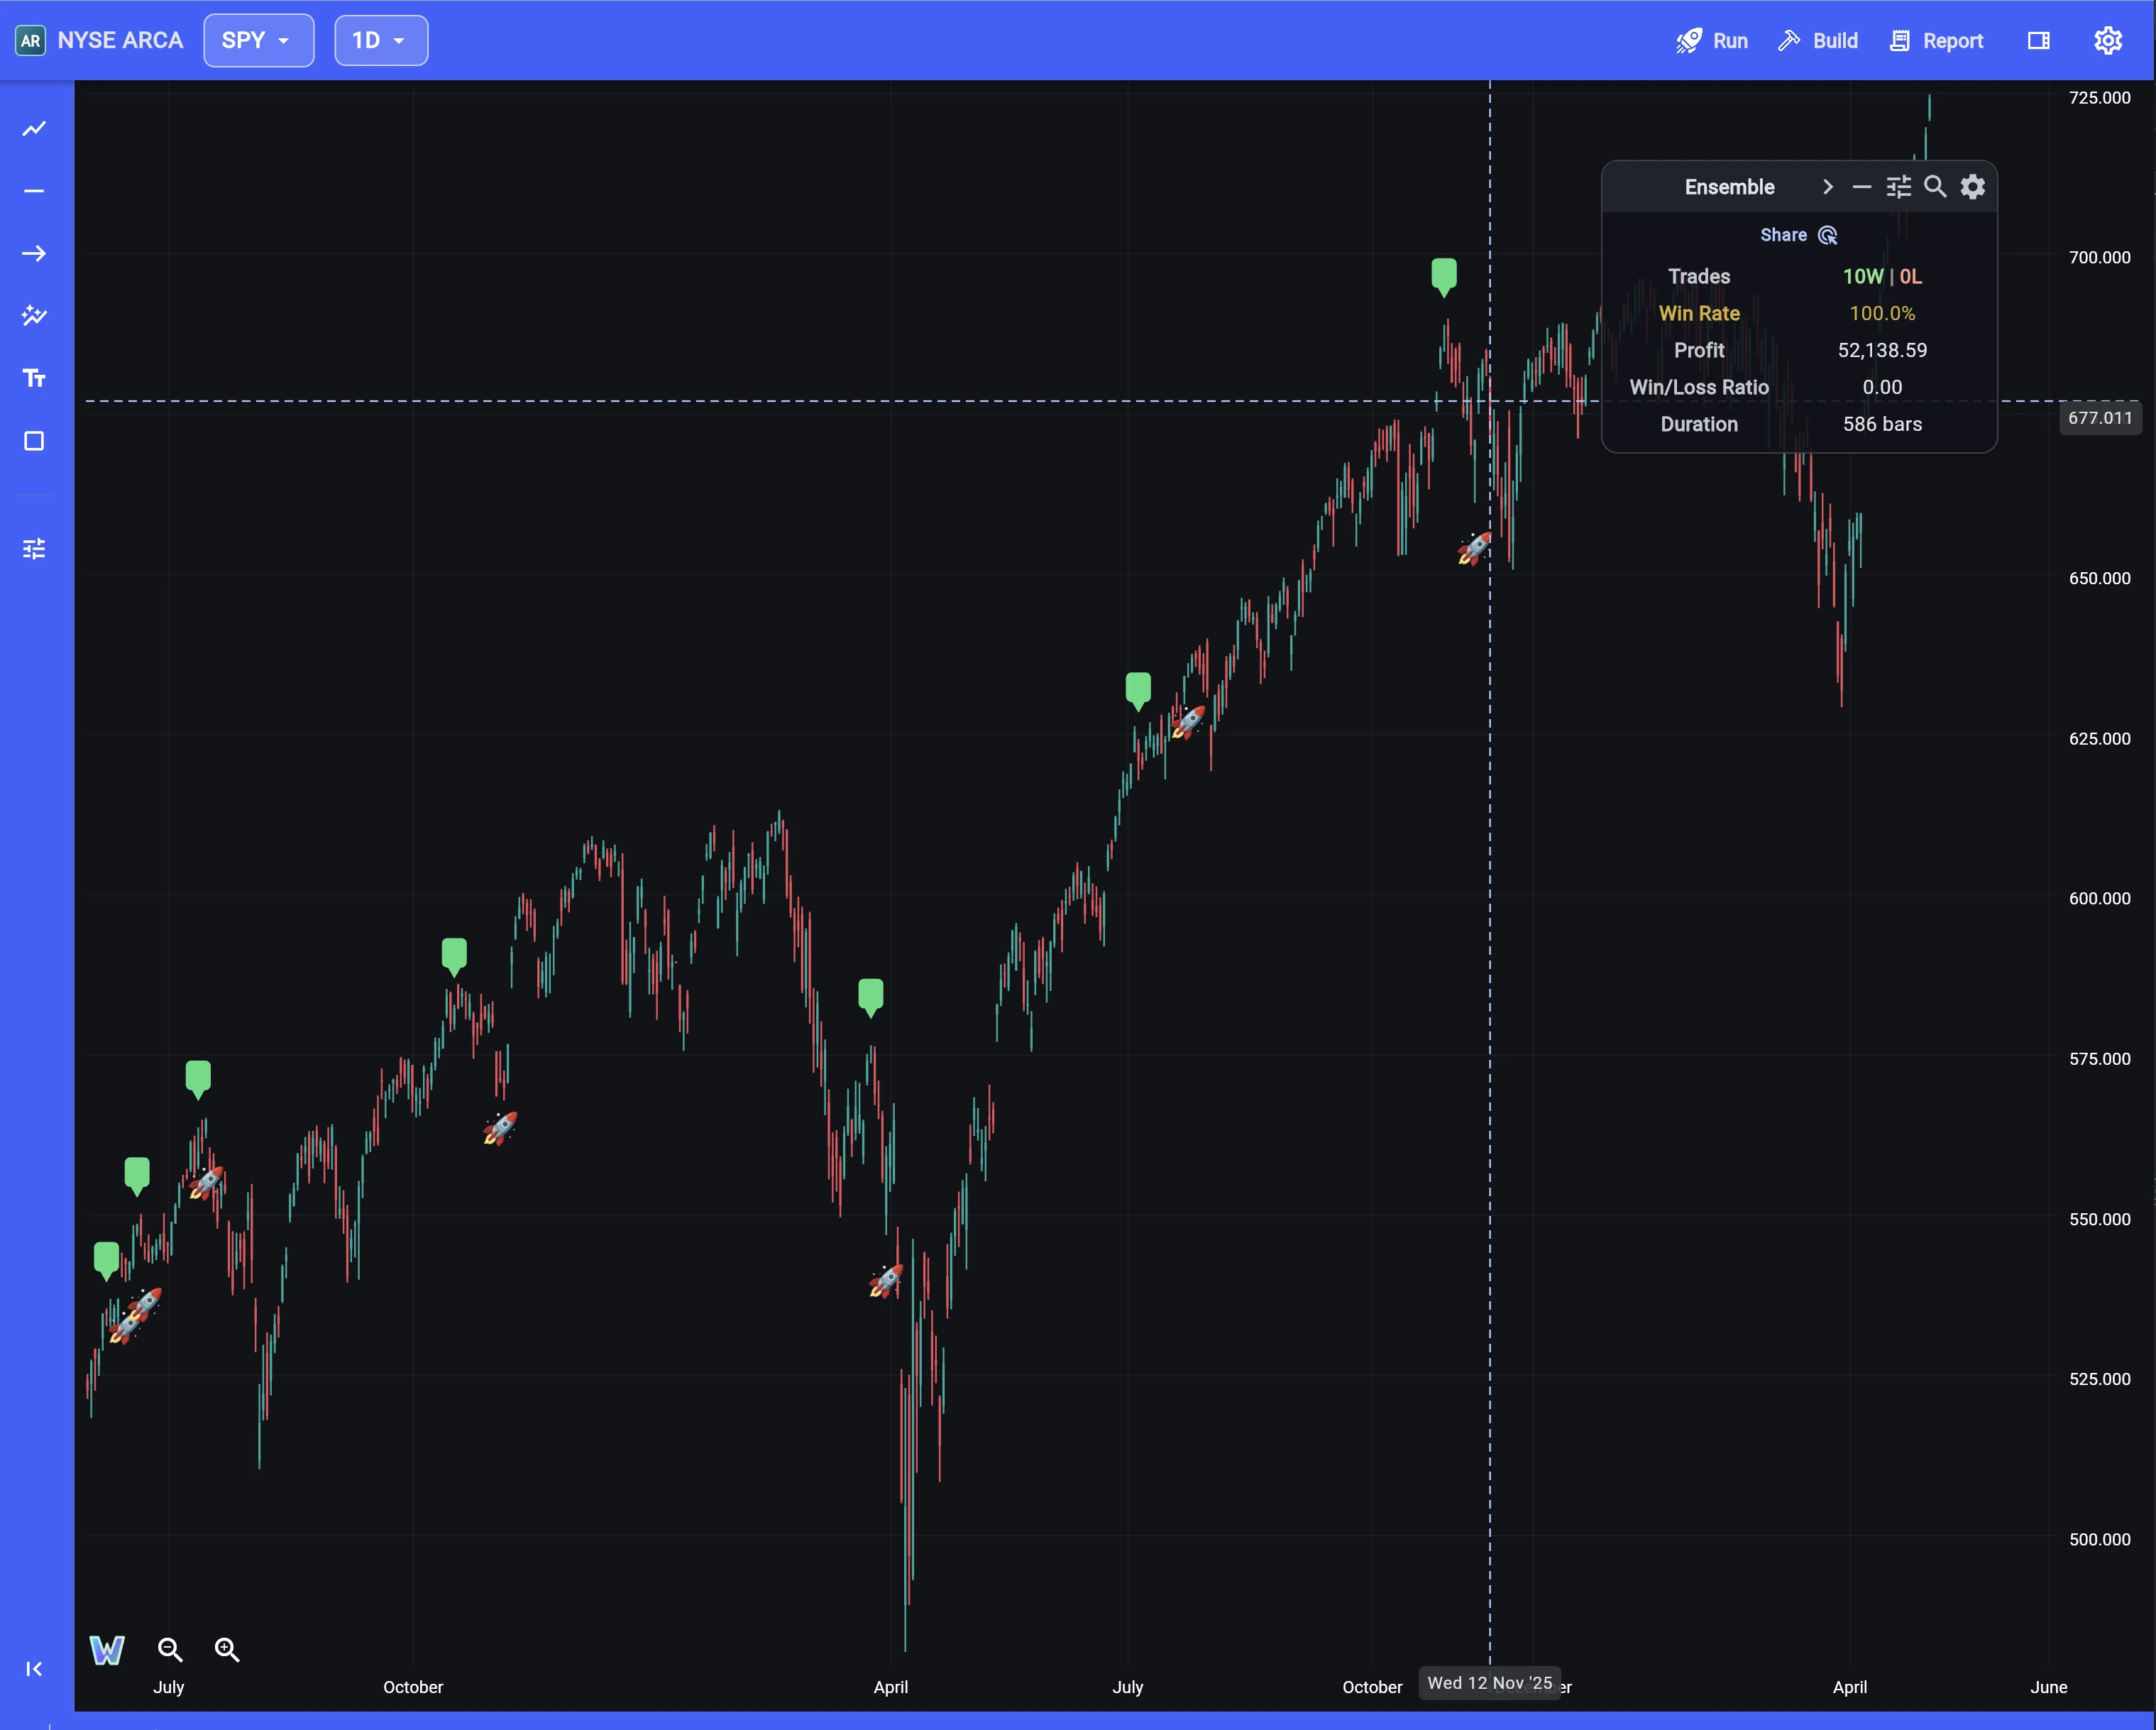Screen dimensions: 2156x1730
Task: Collapse the left sidebar
Action: (x=34, y=1668)
